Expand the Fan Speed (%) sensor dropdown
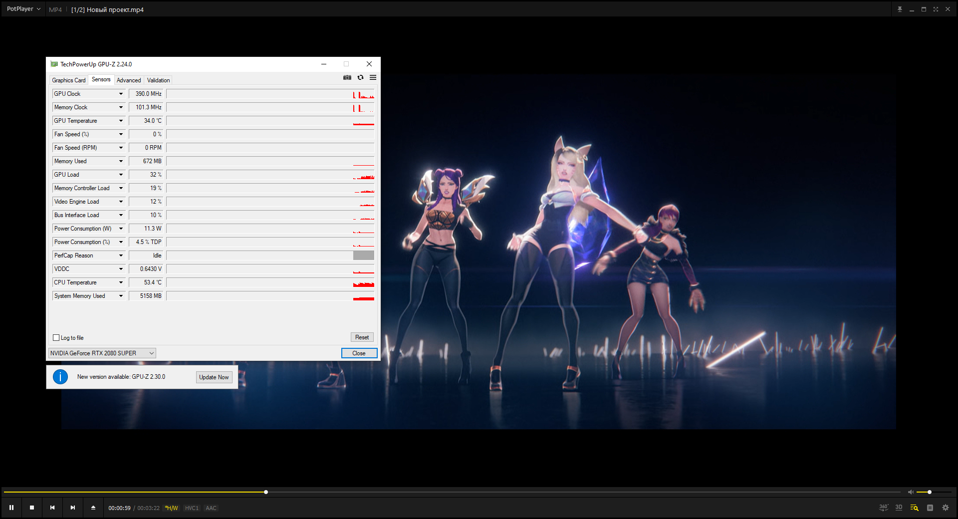The image size is (958, 519). point(121,134)
